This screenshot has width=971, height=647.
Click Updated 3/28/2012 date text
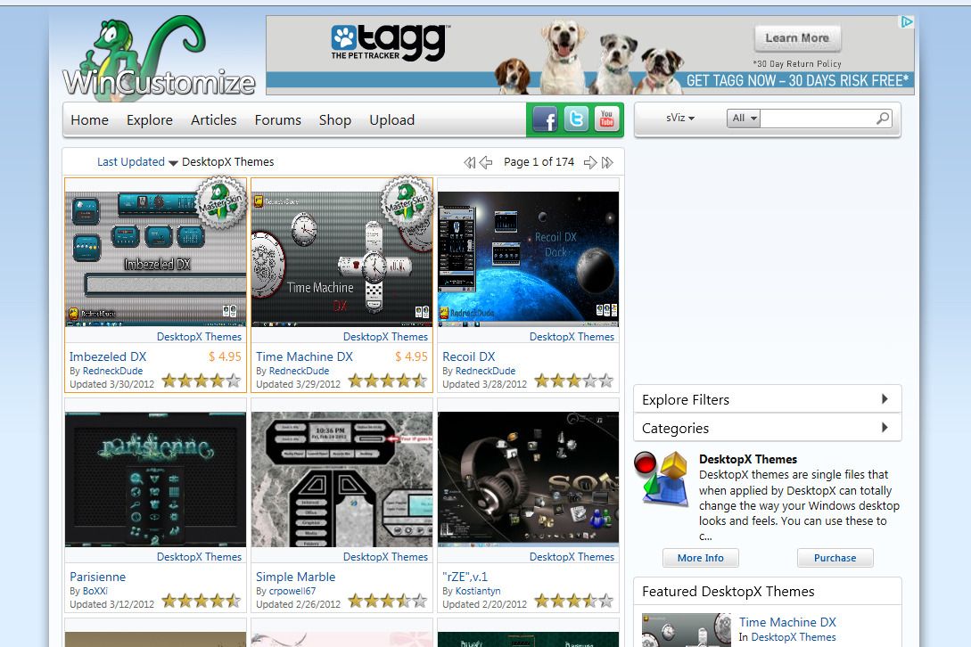click(x=484, y=384)
